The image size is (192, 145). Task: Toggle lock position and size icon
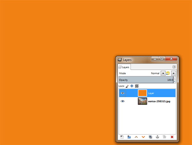pyautogui.click(x=132, y=86)
